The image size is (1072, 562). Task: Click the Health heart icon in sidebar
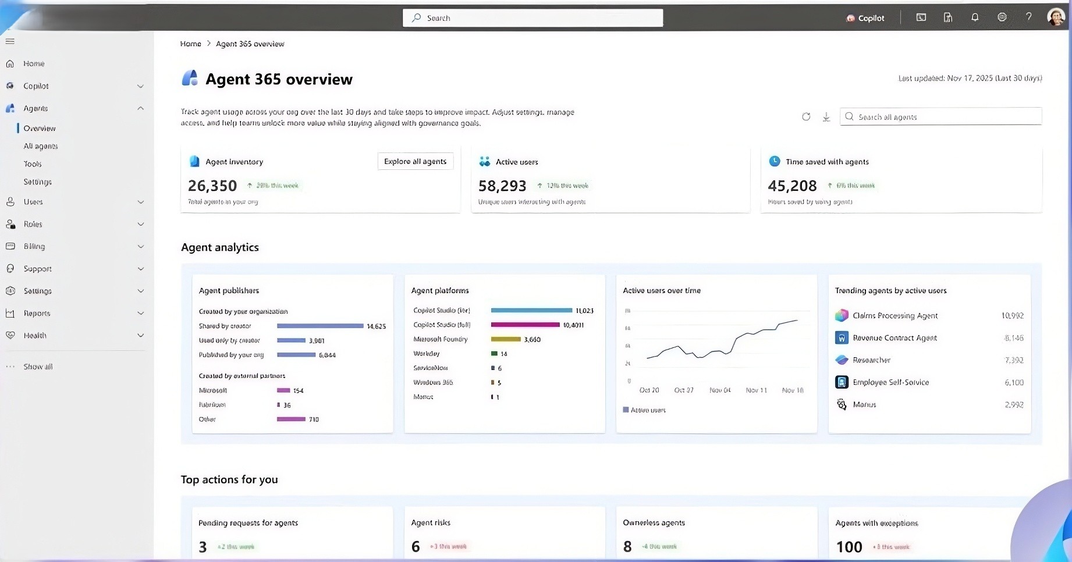pos(10,335)
